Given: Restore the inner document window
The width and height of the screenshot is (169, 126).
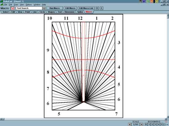Looking at the screenshot, I should click(164, 5).
